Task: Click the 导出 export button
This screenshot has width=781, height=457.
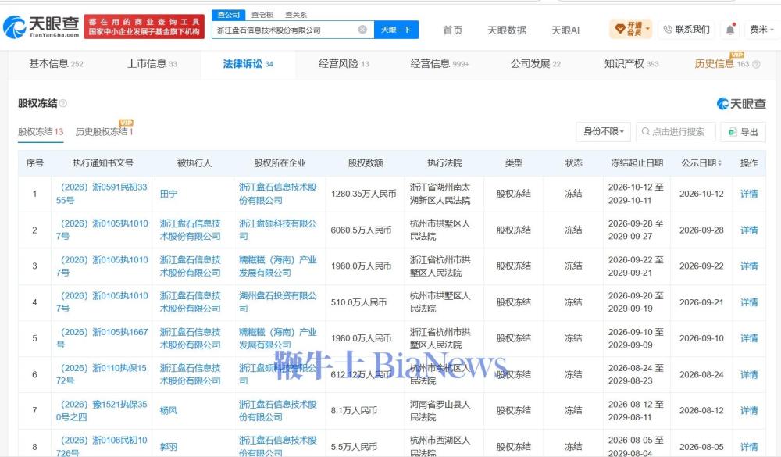Action: coord(743,131)
